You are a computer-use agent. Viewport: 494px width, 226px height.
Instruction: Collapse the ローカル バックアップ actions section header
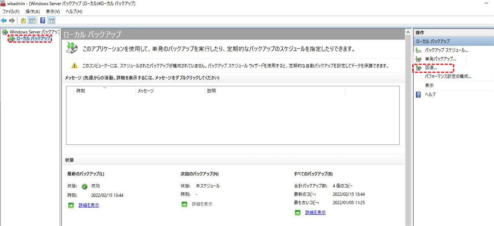(x=454, y=41)
